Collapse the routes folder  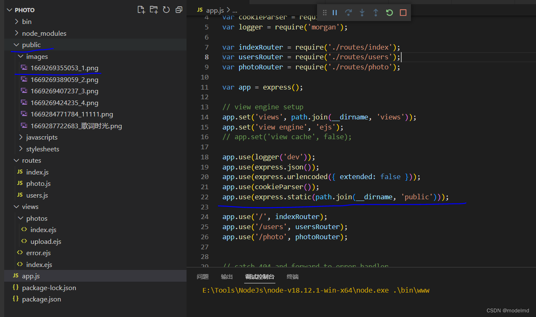16,160
